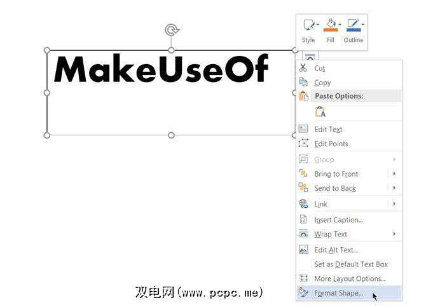
Task: Click the Cut scissors icon
Action: 303,67
